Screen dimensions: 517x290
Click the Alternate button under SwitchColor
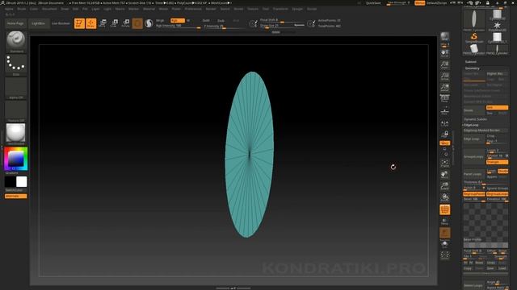[16, 197]
